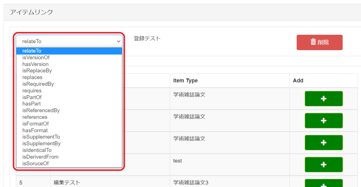Choose hasVersion in the relation list
The width and height of the screenshot is (361, 187).
35,64
